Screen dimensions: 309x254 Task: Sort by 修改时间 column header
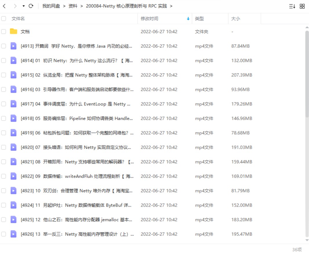point(149,19)
